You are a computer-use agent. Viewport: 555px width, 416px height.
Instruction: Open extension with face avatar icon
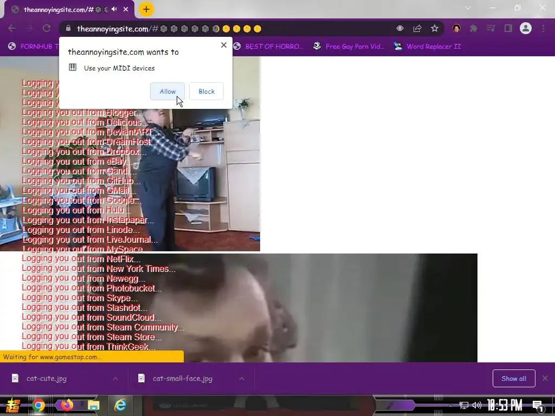[456, 28]
